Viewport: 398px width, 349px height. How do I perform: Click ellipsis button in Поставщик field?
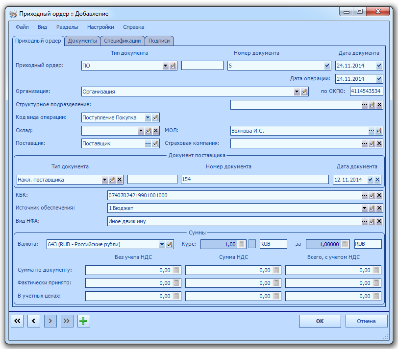pos(148,144)
